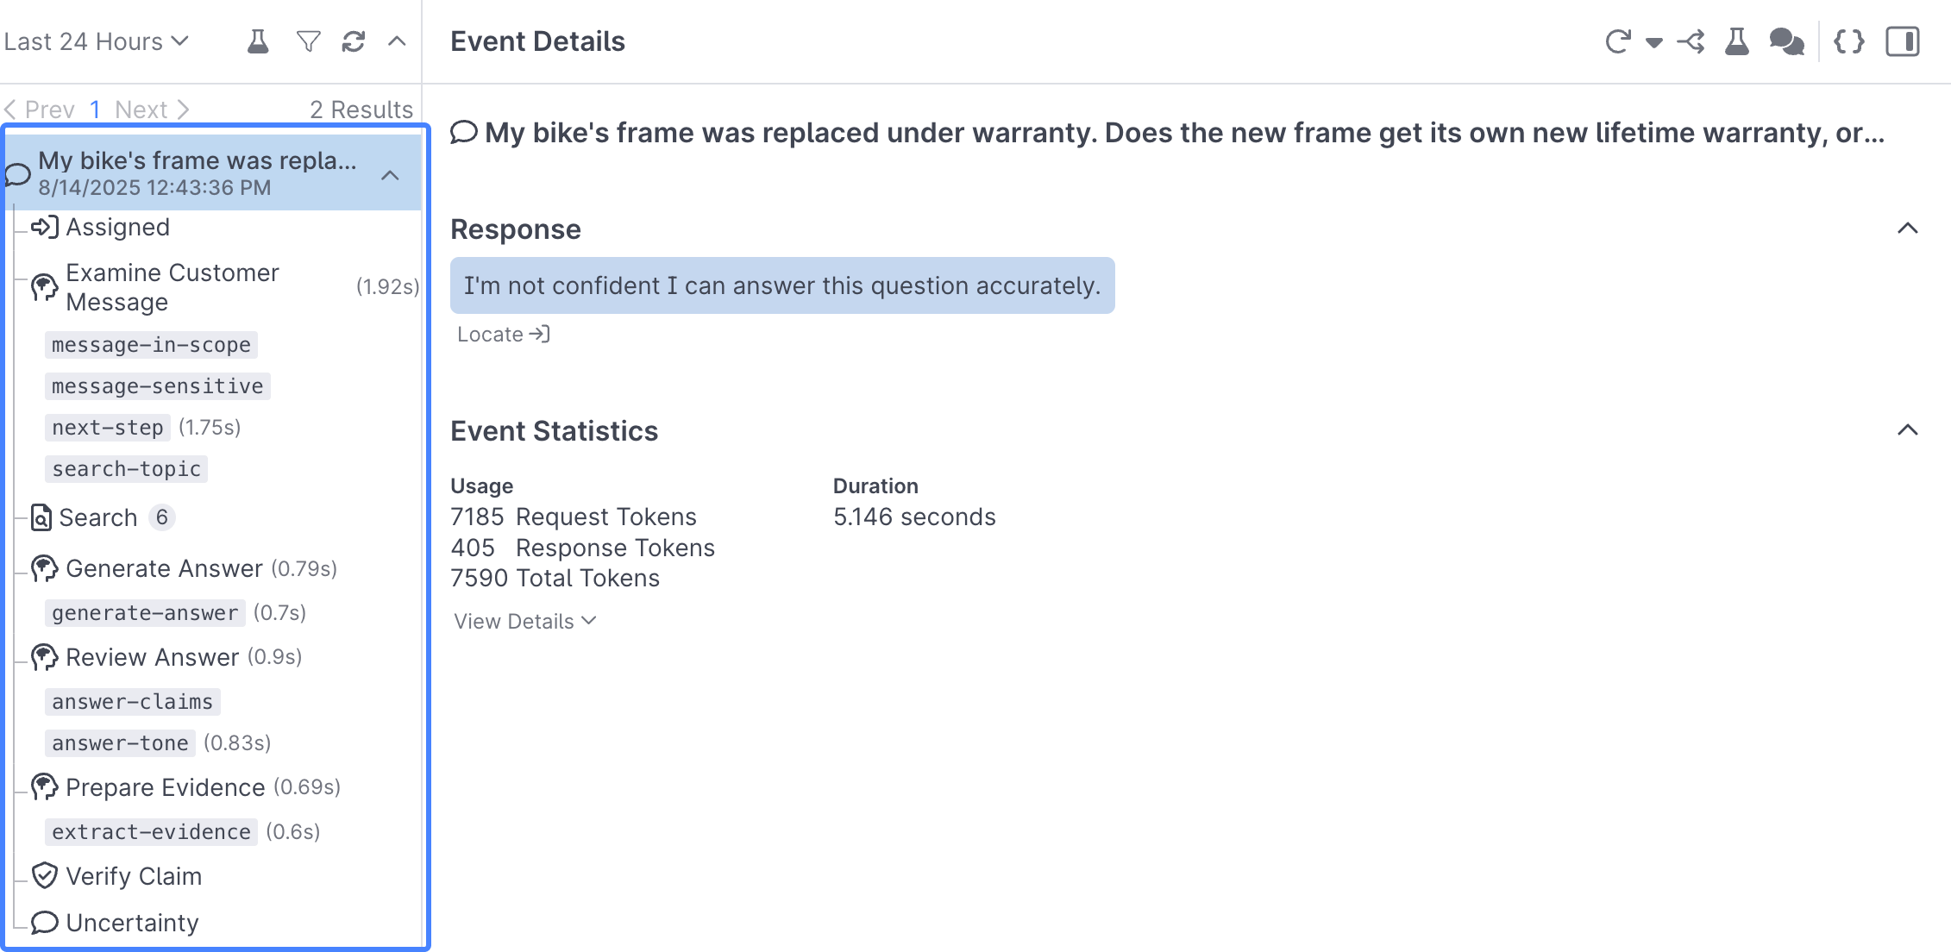
Task: Open the rerun options dropdown arrow
Action: click(1653, 42)
